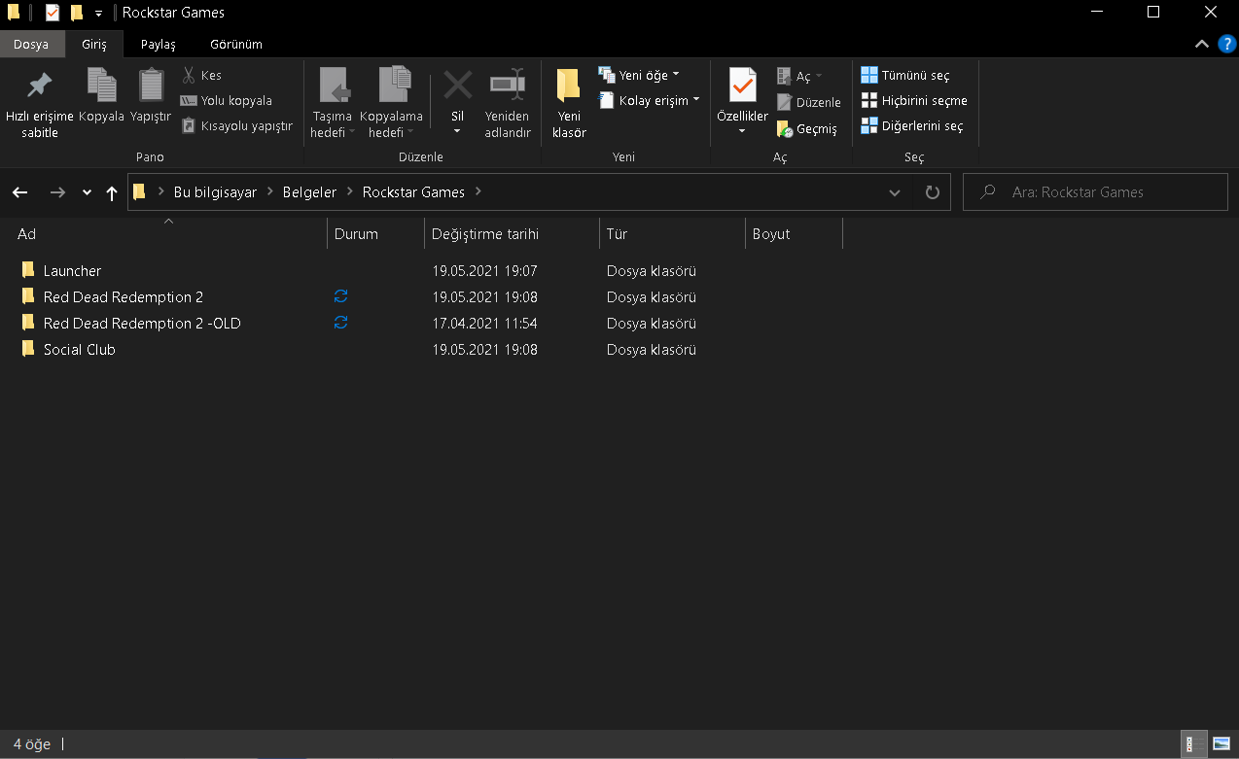The width and height of the screenshot is (1239, 759).
Task: Select the Social Club folder
Action: 79,349
